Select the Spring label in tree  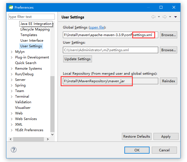point(20,85)
